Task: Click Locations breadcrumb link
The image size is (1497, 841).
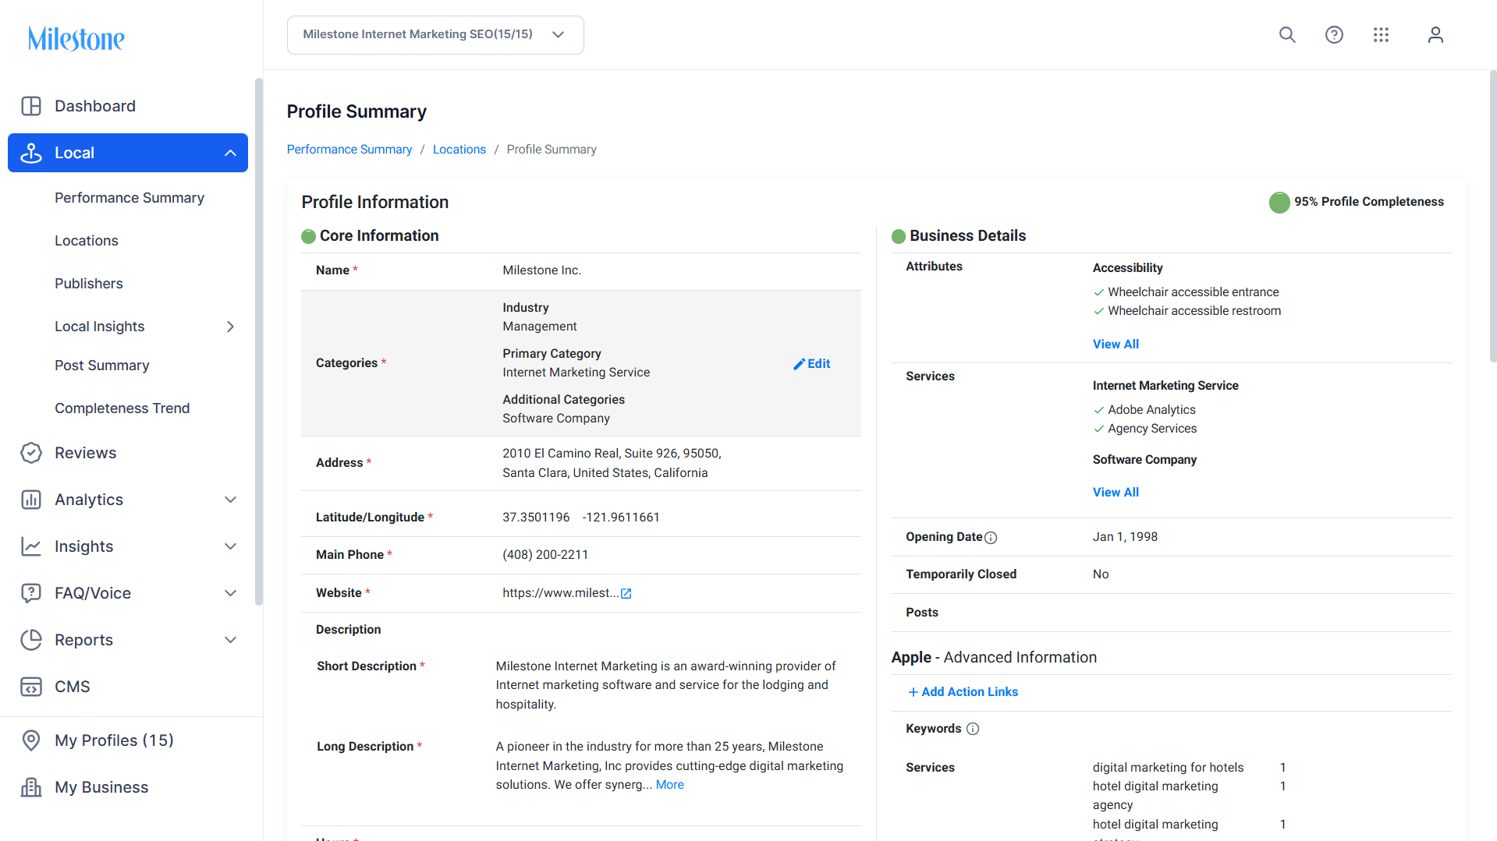Action: click(459, 150)
